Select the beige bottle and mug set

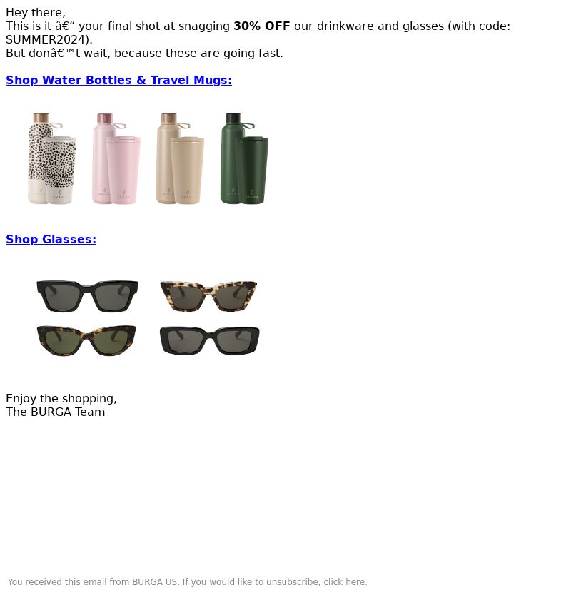click(180, 158)
